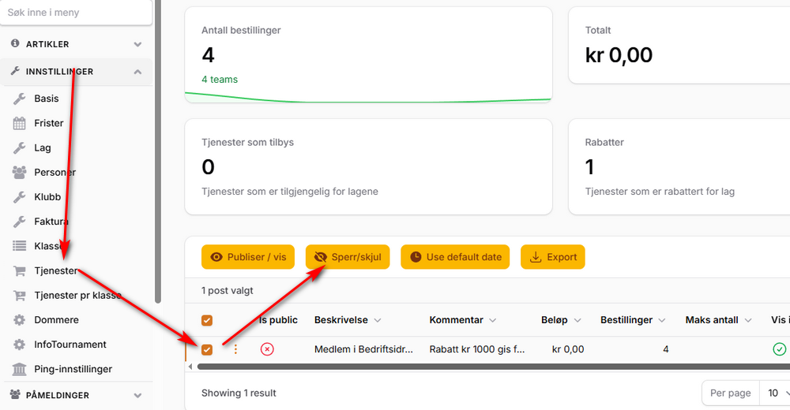Click the bank icon beside Ping-innstillinger

pyautogui.click(x=20, y=369)
